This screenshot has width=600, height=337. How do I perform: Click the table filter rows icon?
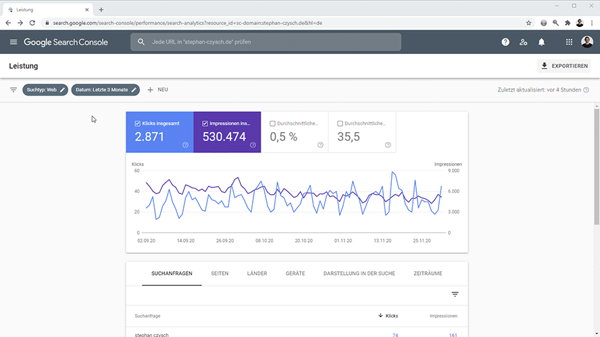click(455, 295)
